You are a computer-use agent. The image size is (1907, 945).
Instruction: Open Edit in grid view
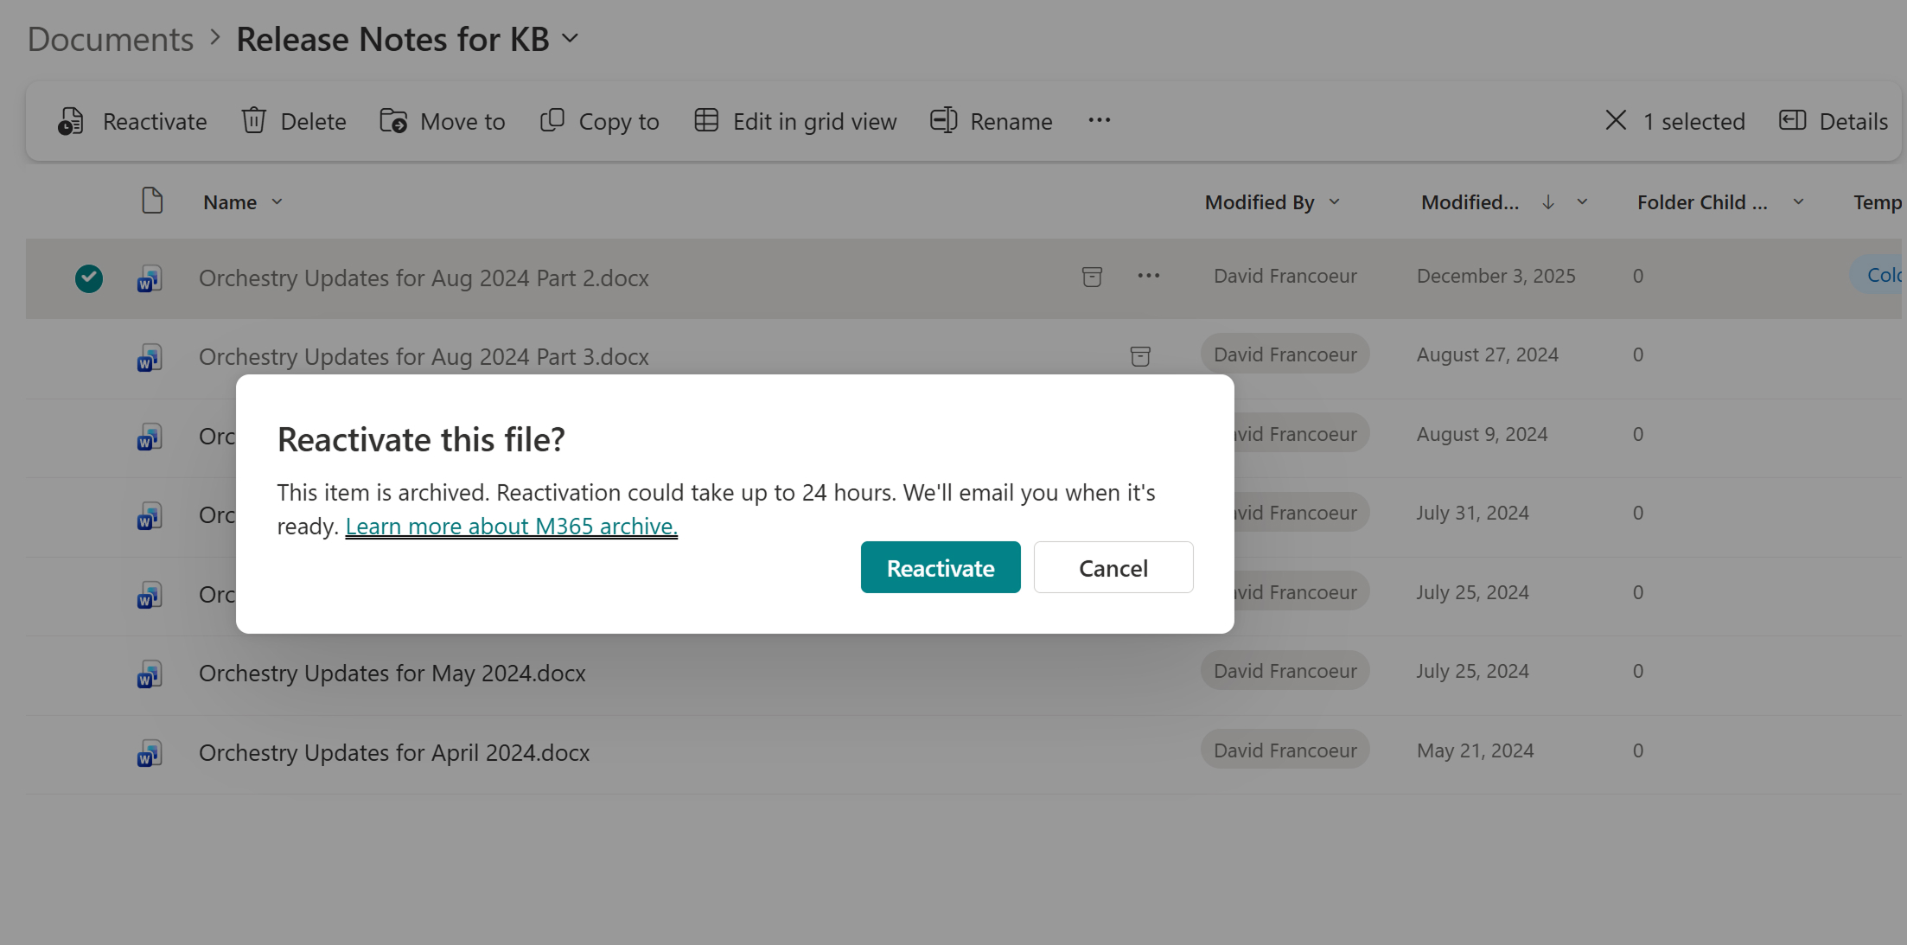(706, 121)
